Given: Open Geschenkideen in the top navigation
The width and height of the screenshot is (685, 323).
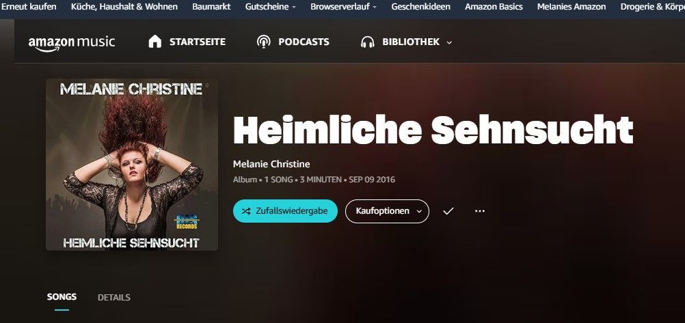Looking at the screenshot, I should point(420,7).
